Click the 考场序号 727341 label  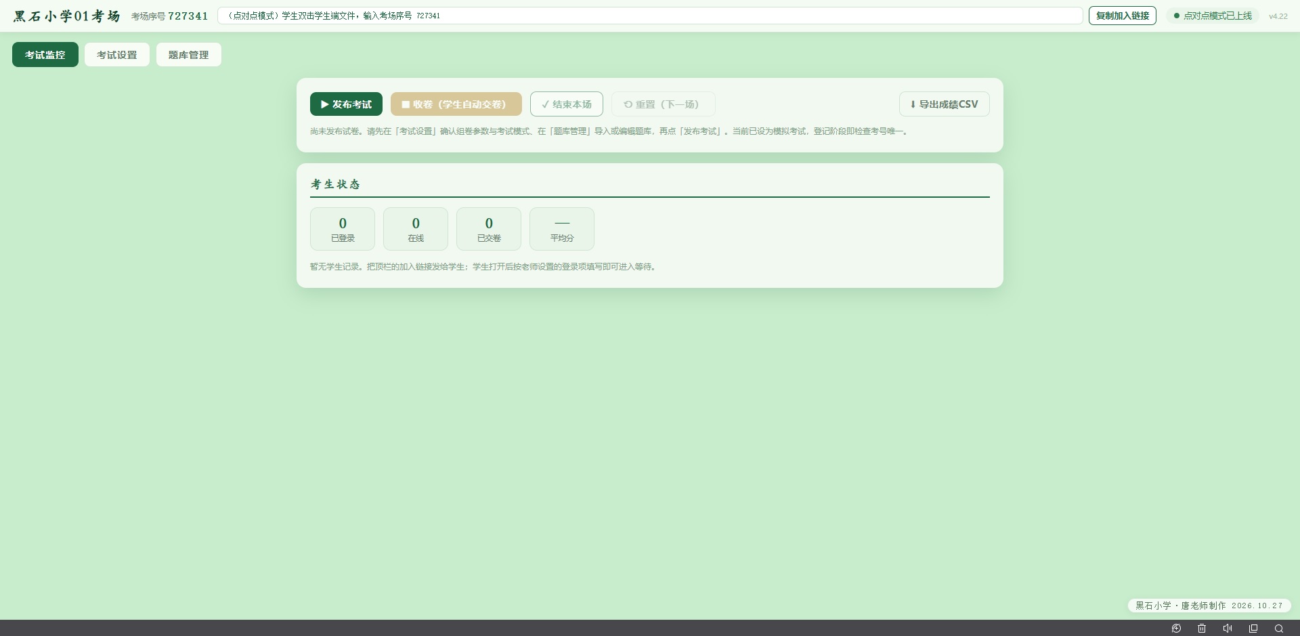pos(170,16)
